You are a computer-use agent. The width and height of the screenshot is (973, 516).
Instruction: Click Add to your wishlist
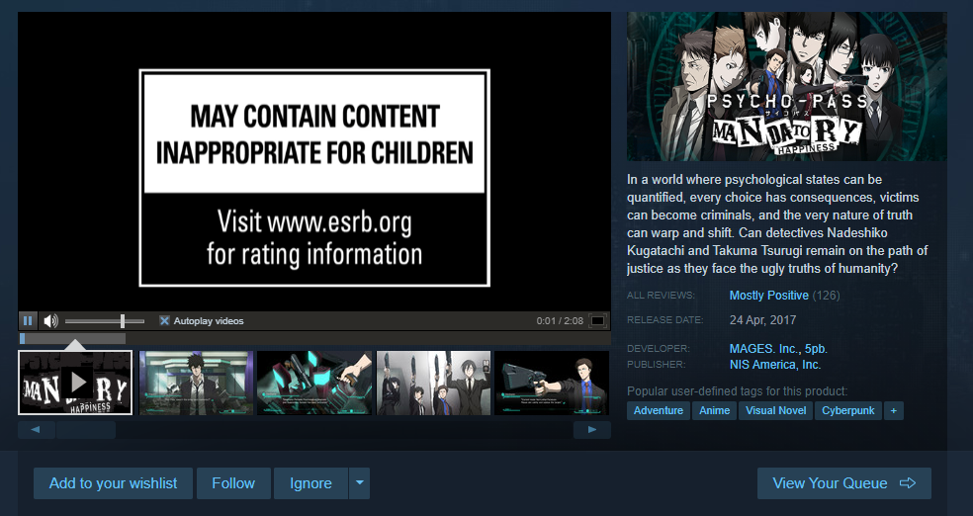coord(113,483)
